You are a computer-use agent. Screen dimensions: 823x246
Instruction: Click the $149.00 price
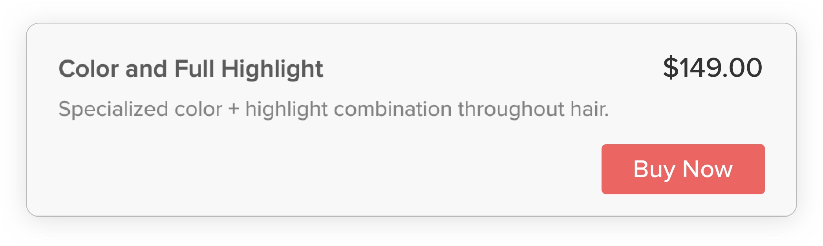click(712, 68)
